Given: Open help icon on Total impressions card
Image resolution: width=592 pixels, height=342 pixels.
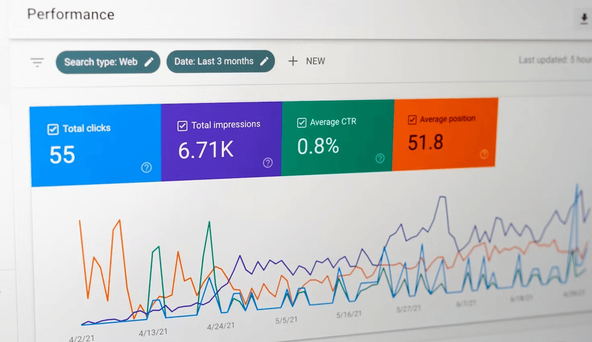Looking at the screenshot, I should pyautogui.click(x=268, y=163).
